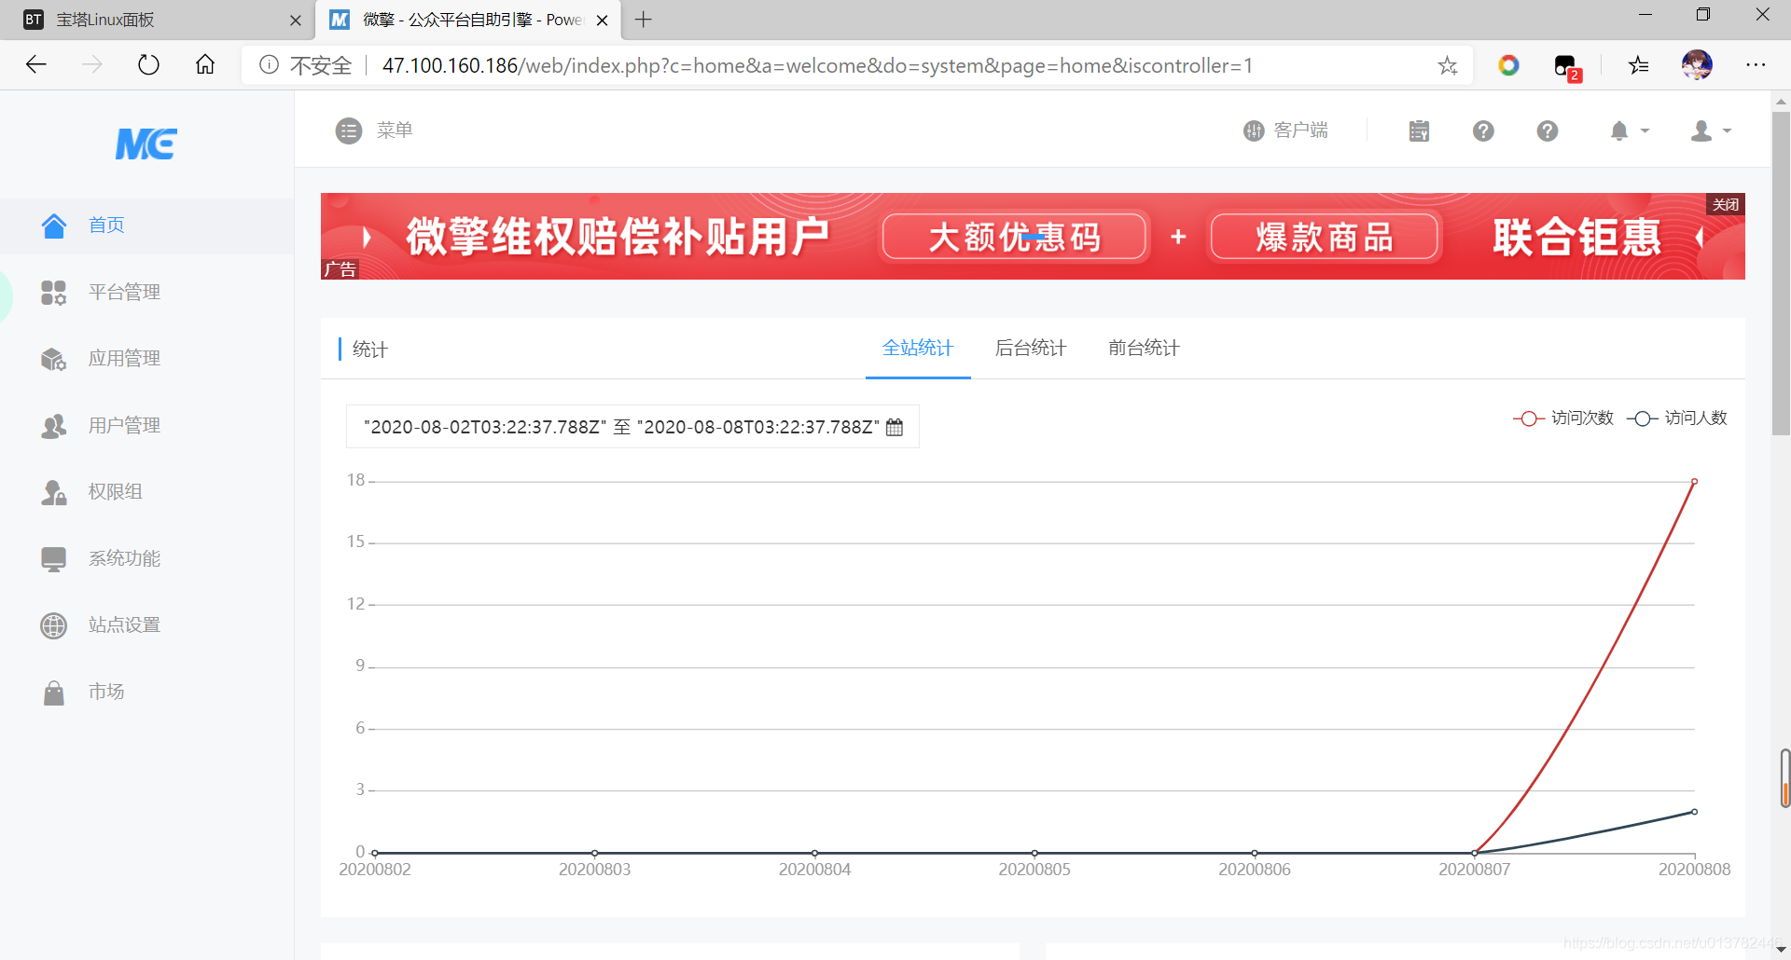The width and height of the screenshot is (1791, 960).
Task: Click the first question mark help icon
Action: coord(1483,130)
